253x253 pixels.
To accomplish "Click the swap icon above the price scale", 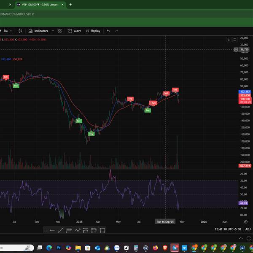I will pos(234,39).
